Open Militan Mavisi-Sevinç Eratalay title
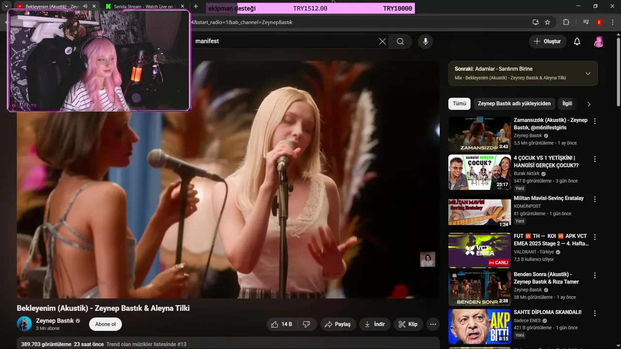 pos(549,198)
